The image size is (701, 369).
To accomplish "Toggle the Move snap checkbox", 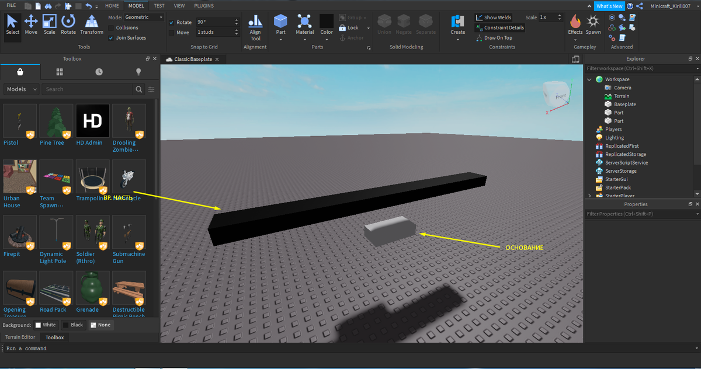I will click(171, 33).
